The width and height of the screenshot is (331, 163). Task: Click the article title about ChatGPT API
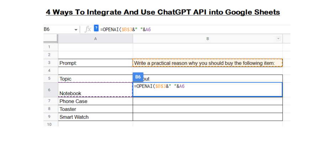(x=163, y=12)
